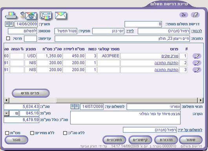
Task: Click the USD currency cell
Action: pyautogui.click(x=30, y=56)
